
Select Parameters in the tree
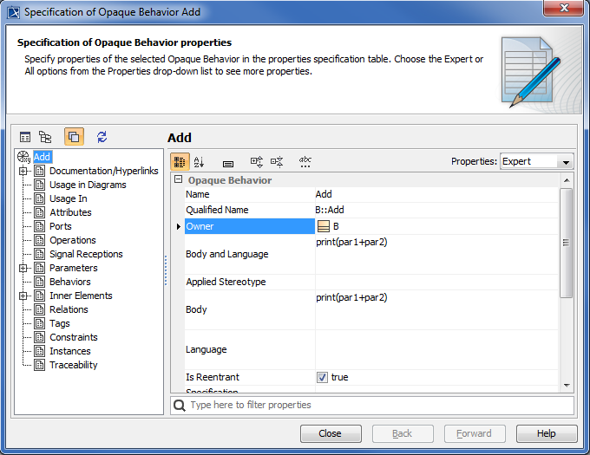tap(74, 268)
